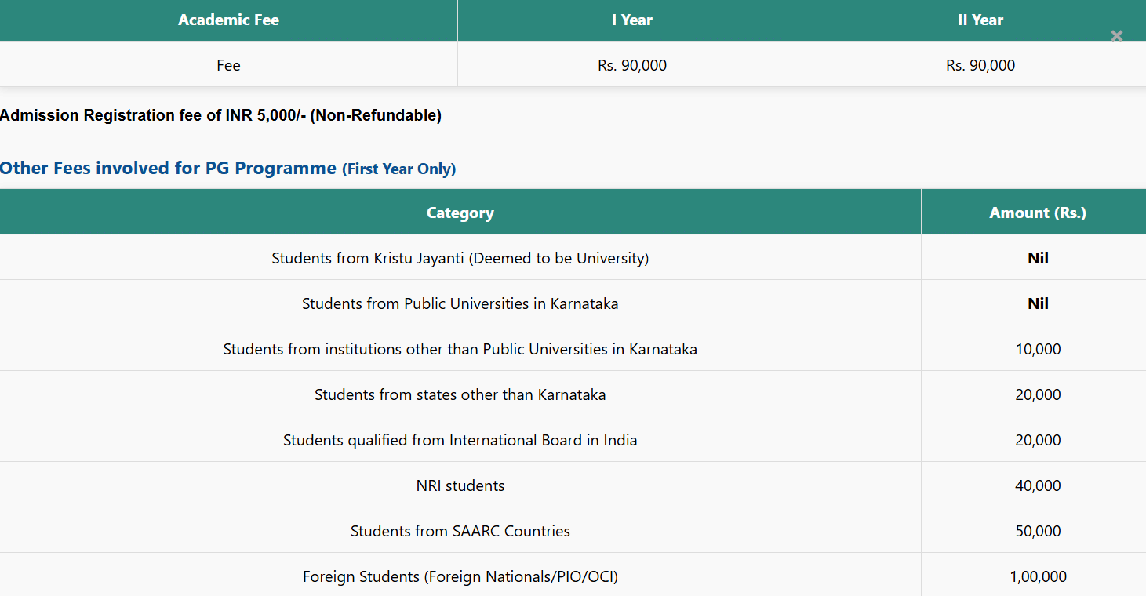The width and height of the screenshot is (1146, 596).
Task: Click the Admission Registration fee notice text
Action: (220, 115)
